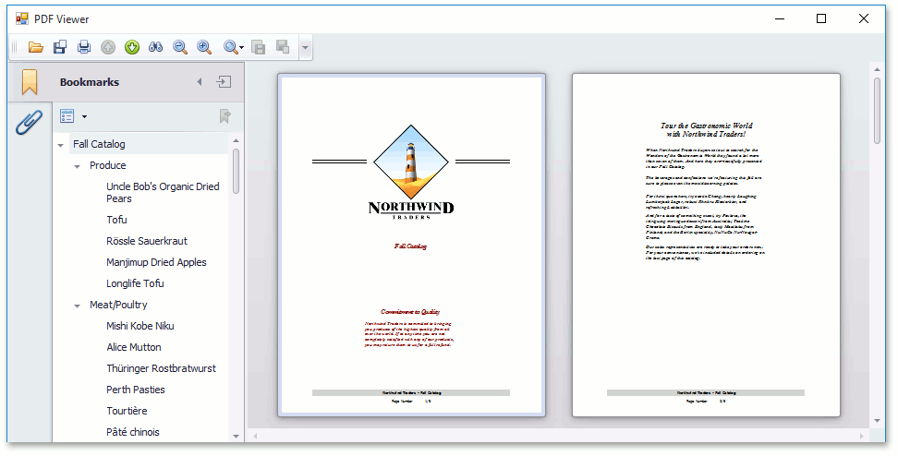The image size is (898, 456).
Task: Click the Commitment to Quality heading
Action: tap(410, 312)
